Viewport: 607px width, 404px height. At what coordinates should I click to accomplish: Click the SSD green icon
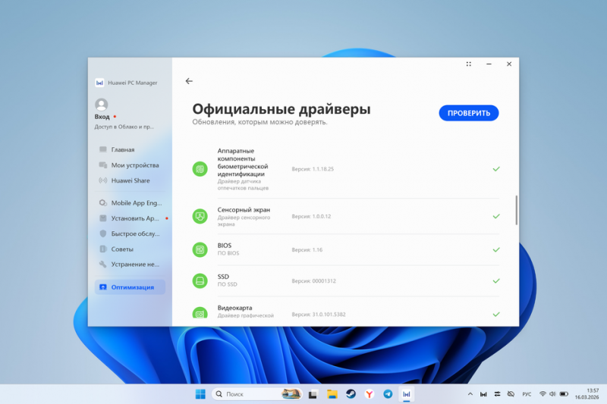[200, 280]
